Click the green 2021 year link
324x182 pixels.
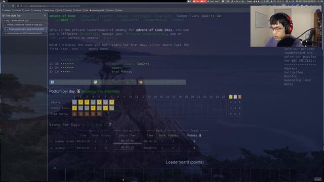(x=64, y=20)
